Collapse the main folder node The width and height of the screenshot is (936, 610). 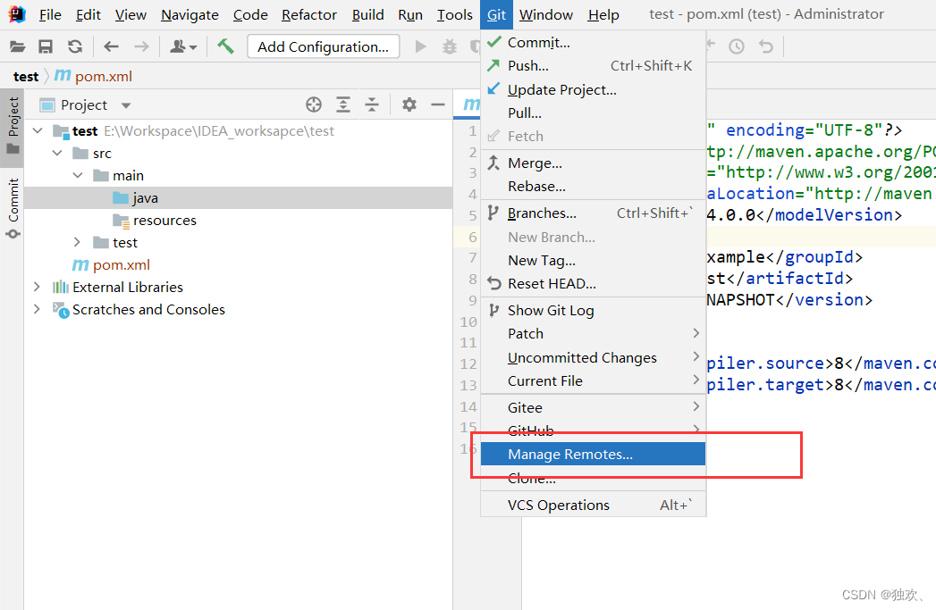78,175
